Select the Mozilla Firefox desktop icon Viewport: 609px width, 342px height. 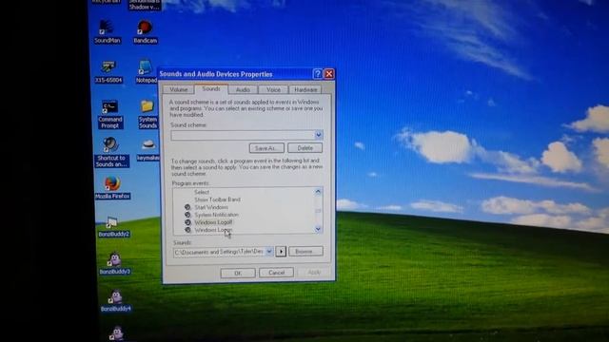coord(112,188)
